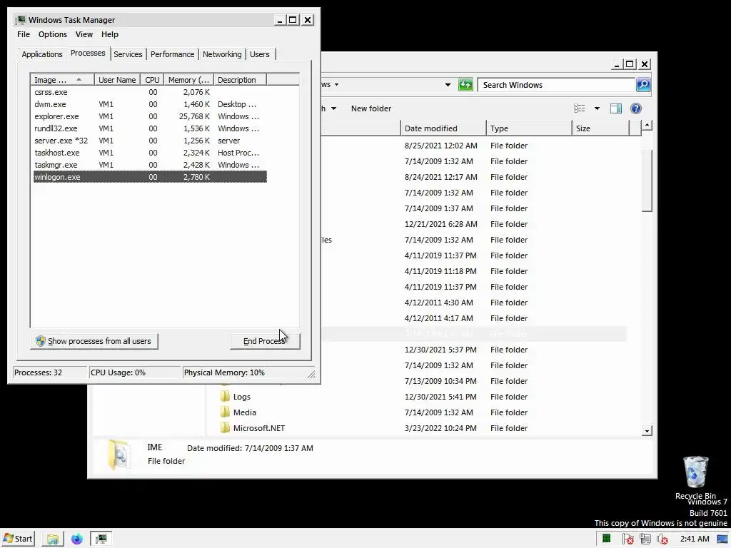Sort by the Description column header
Screen dimensions: 731x548
point(240,80)
